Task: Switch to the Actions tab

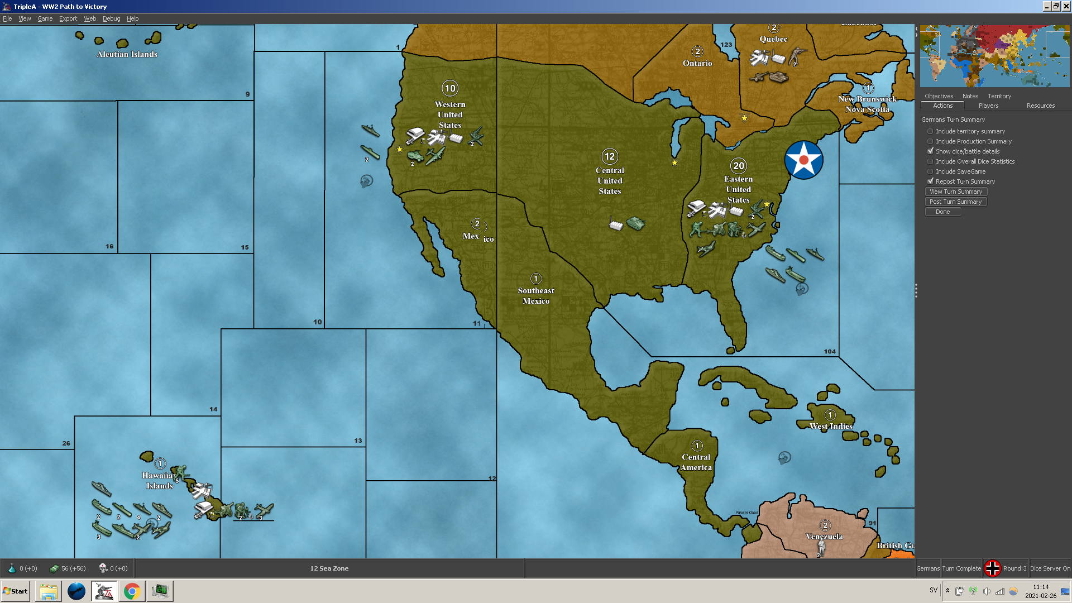Action: point(942,106)
